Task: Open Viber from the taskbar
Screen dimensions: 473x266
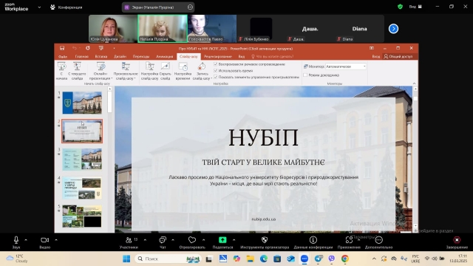Action: (332, 259)
